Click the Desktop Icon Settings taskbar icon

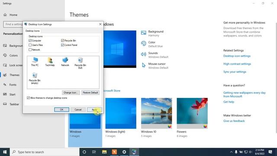(x=134, y=152)
